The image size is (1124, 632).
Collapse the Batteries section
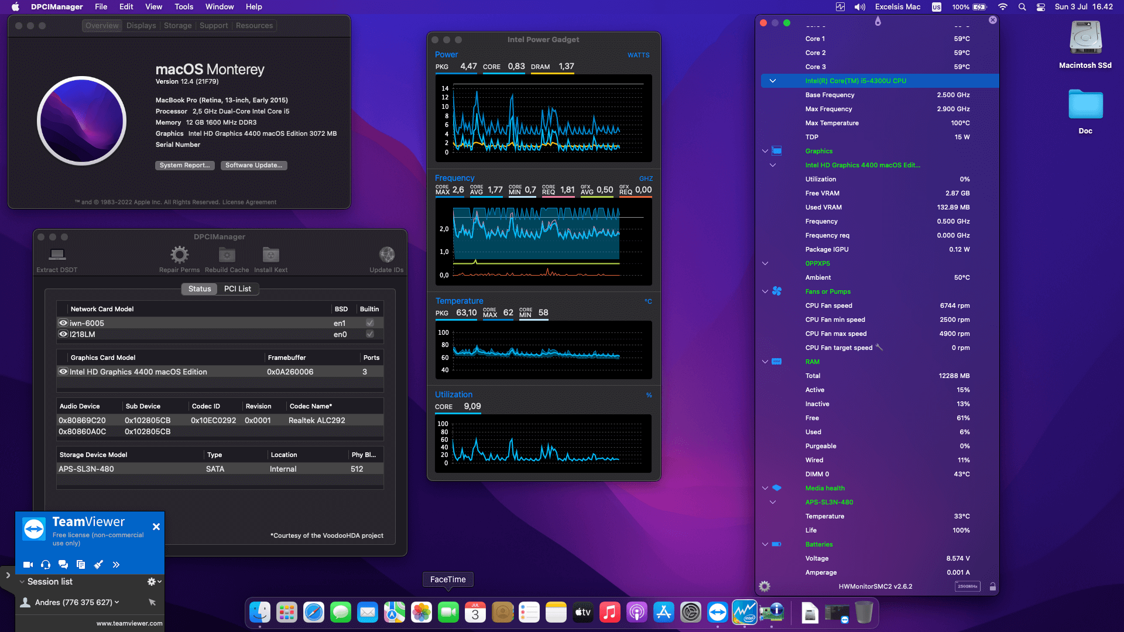coord(765,544)
